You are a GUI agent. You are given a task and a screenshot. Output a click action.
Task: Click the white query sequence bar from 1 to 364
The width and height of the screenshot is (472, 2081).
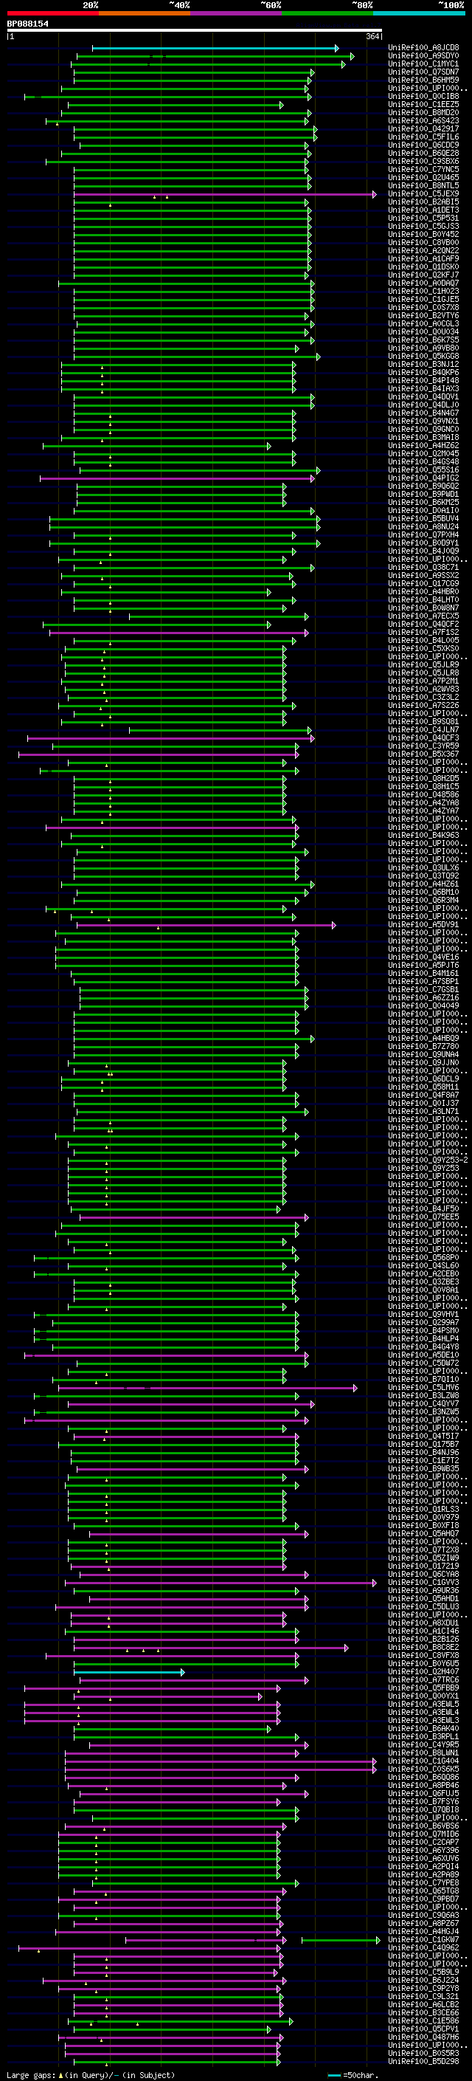point(195,30)
